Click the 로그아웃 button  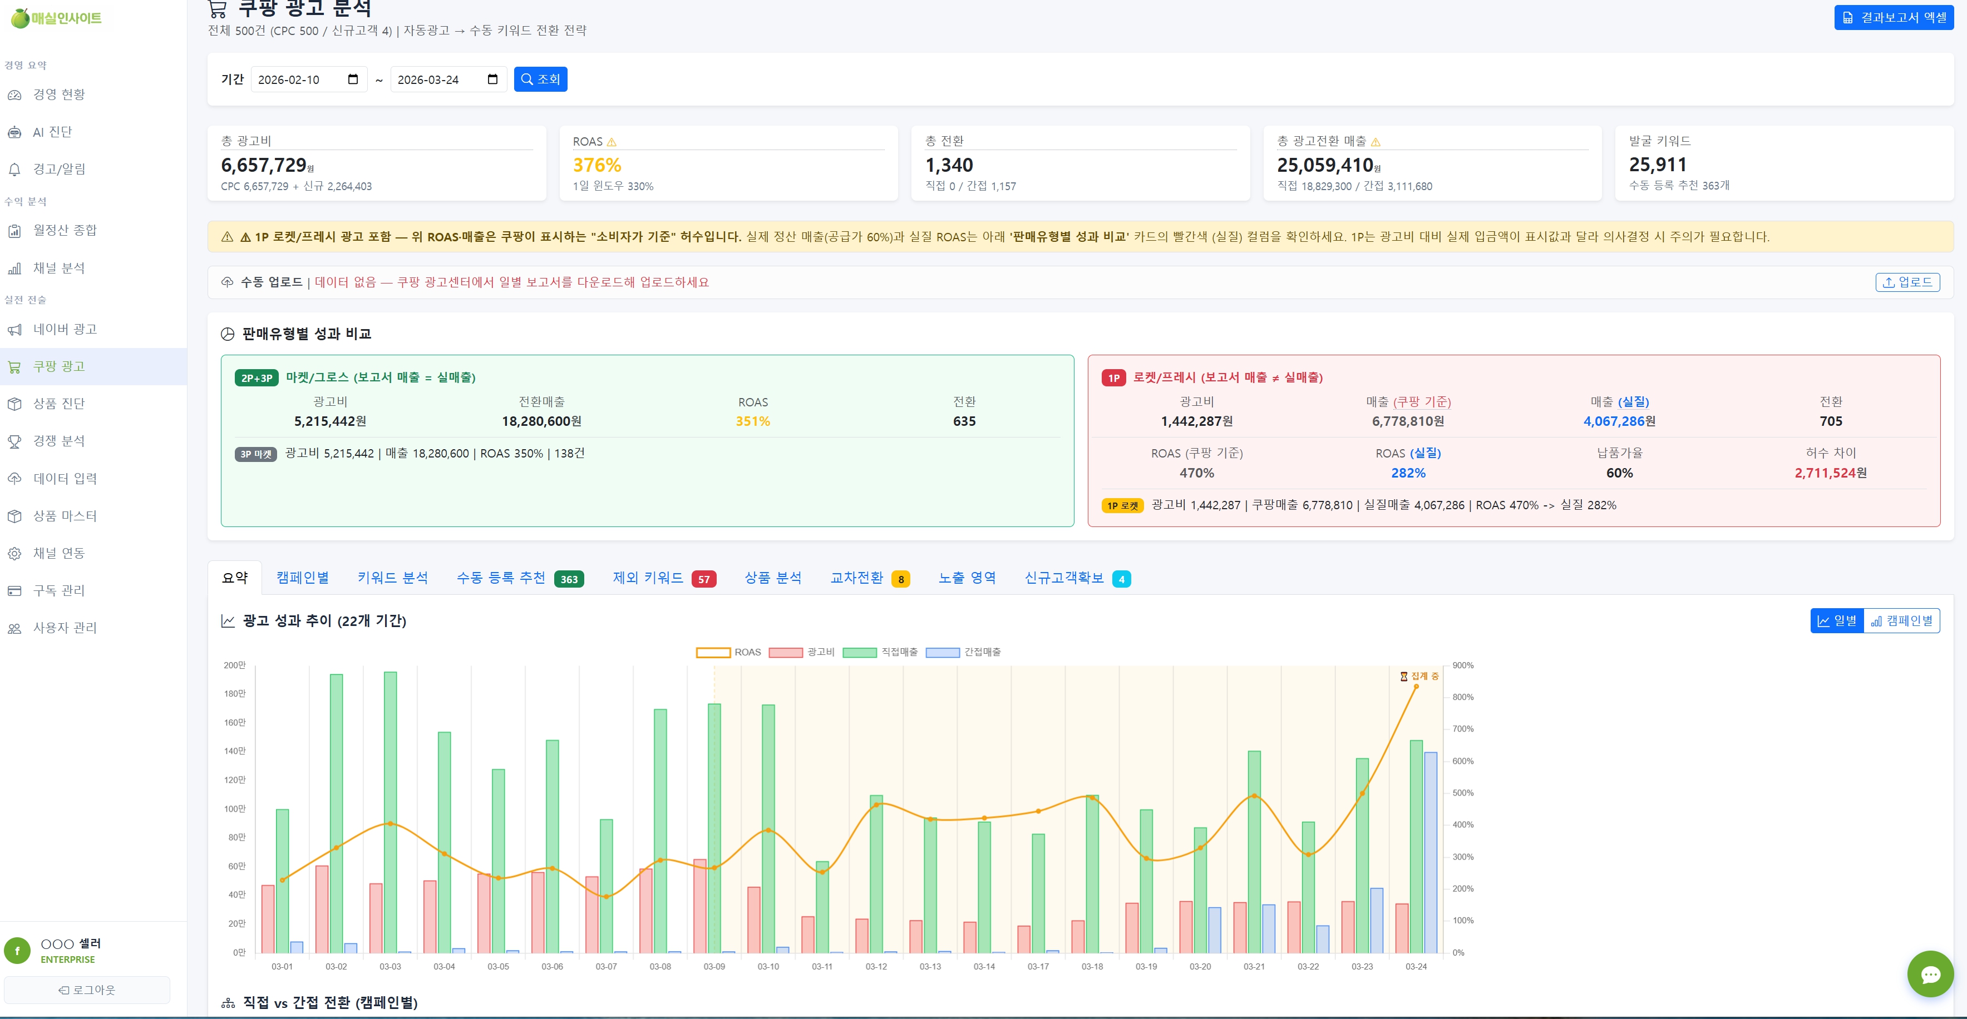pyautogui.click(x=87, y=990)
